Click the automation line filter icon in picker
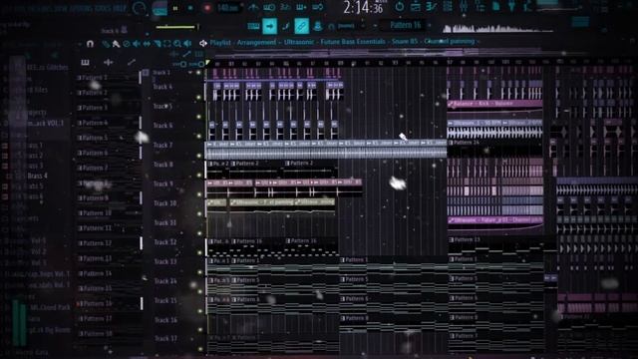The height and width of the screenshot is (359, 638). (x=131, y=62)
